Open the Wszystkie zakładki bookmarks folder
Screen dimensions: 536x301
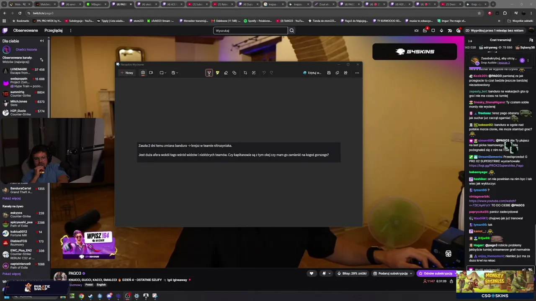[x=521, y=20]
